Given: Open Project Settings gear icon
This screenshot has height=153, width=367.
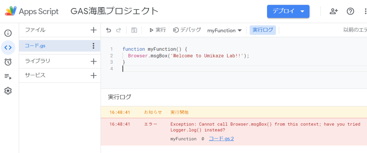Looking at the screenshot, I should point(8,91).
